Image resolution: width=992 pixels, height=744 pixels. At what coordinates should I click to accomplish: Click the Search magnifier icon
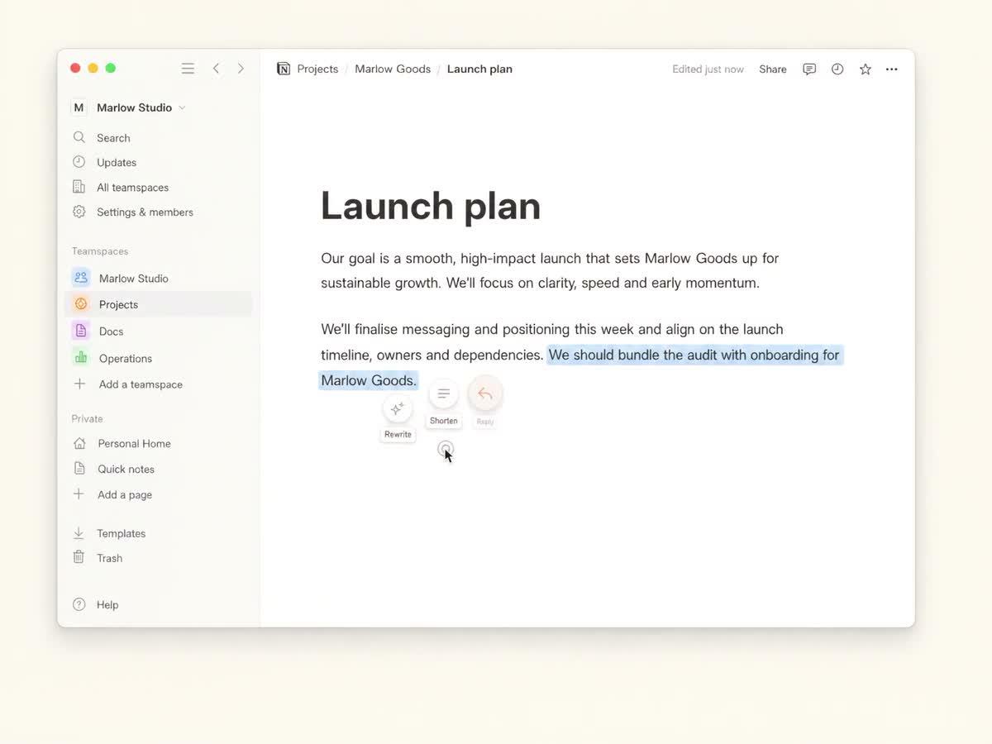tap(79, 137)
